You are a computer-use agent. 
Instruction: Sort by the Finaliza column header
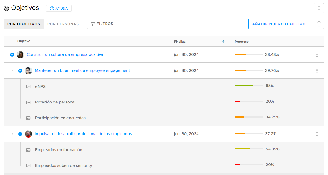(x=180, y=42)
